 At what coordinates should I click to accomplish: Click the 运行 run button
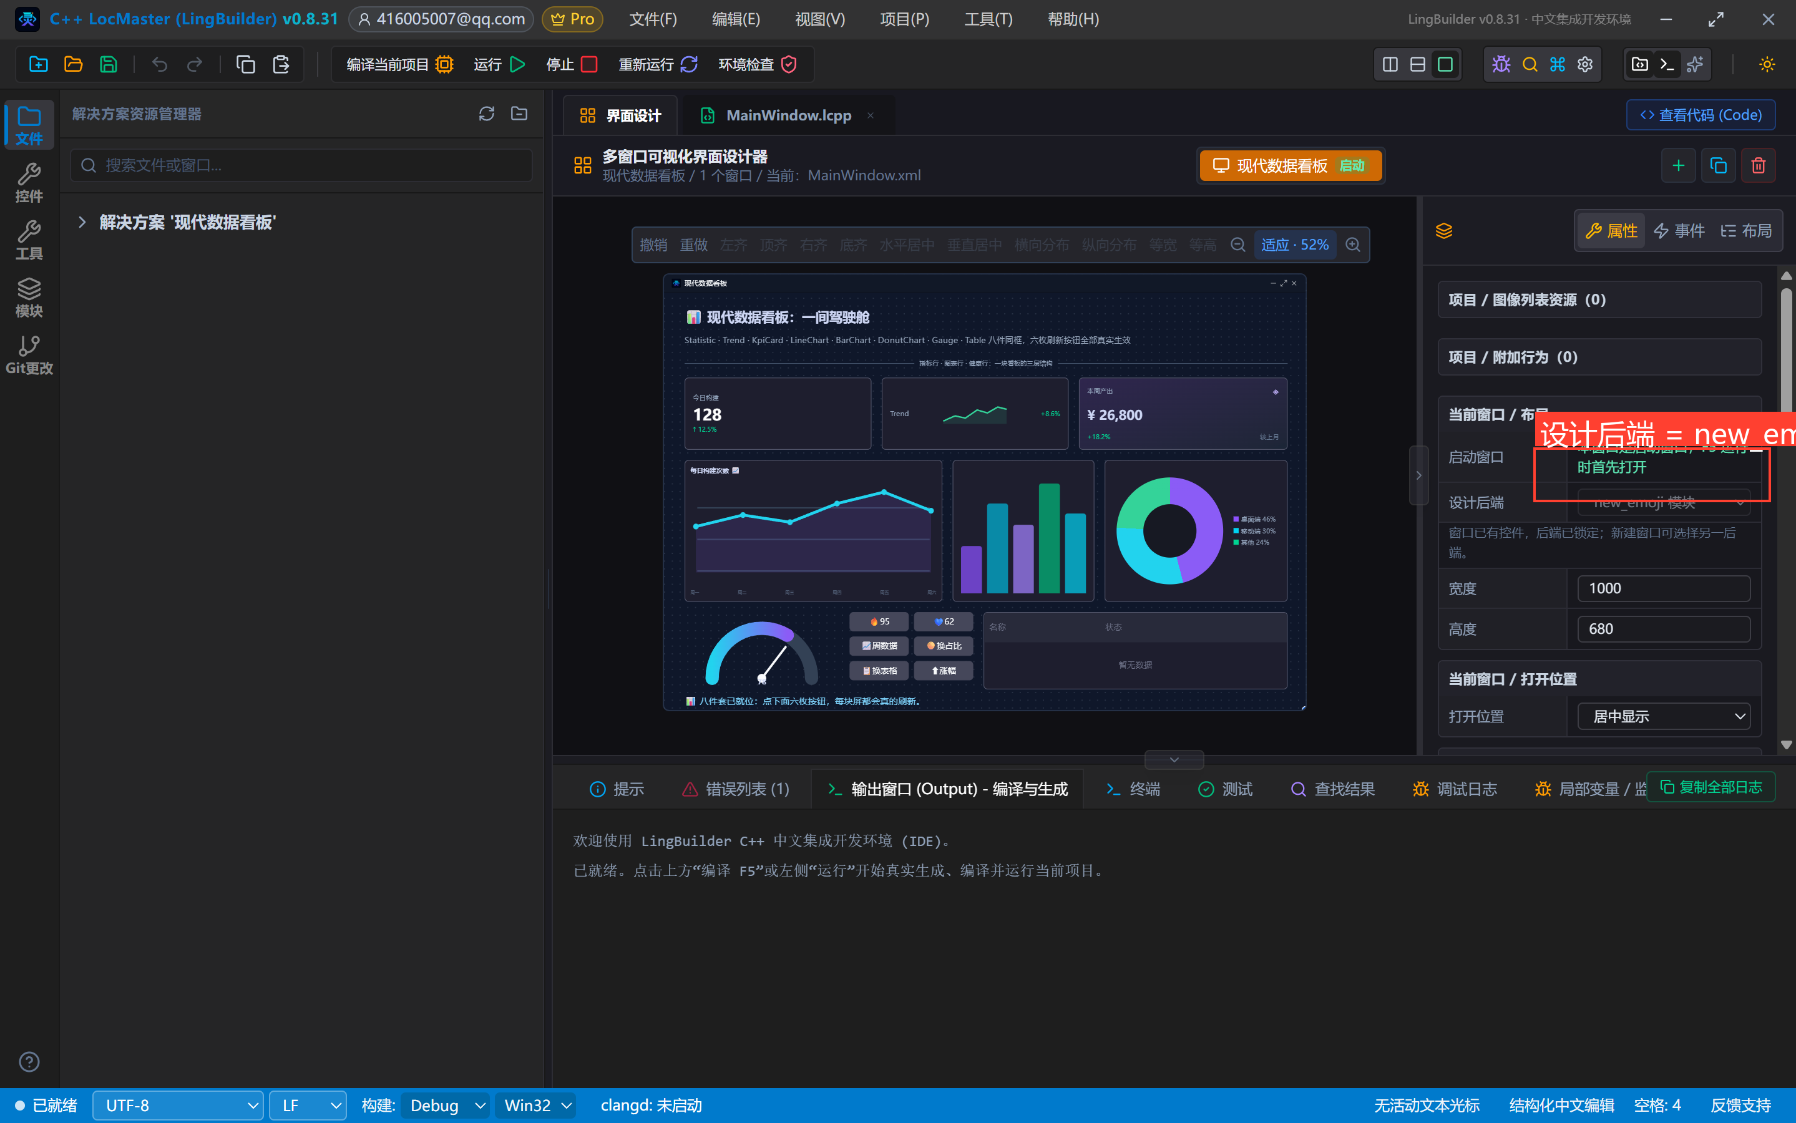499,65
